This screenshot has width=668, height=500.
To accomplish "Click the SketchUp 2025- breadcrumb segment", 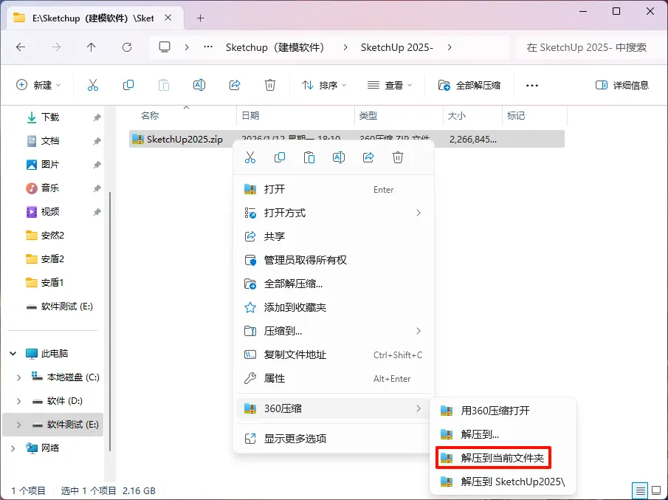I will (396, 47).
